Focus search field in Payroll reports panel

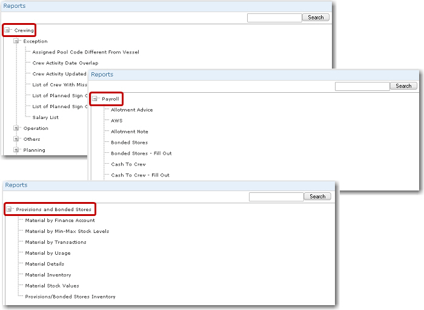(x=362, y=86)
